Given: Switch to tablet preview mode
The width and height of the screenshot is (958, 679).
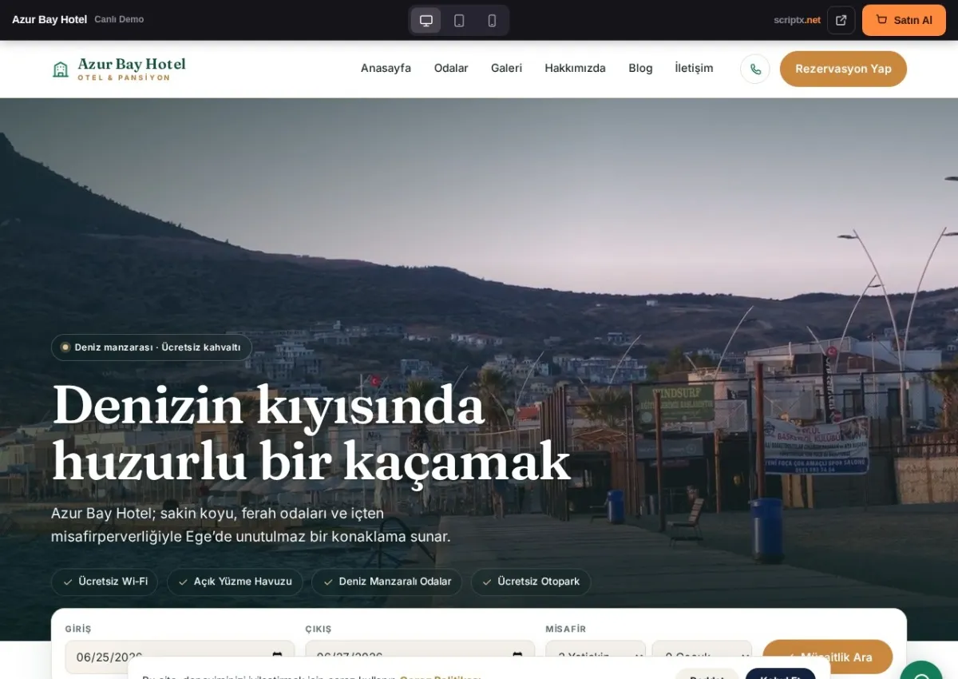Looking at the screenshot, I should (x=459, y=20).
